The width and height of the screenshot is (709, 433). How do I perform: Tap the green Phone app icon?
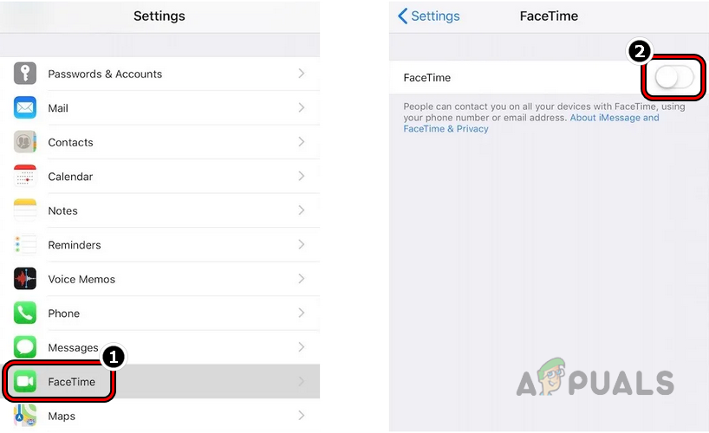[25, 313]
